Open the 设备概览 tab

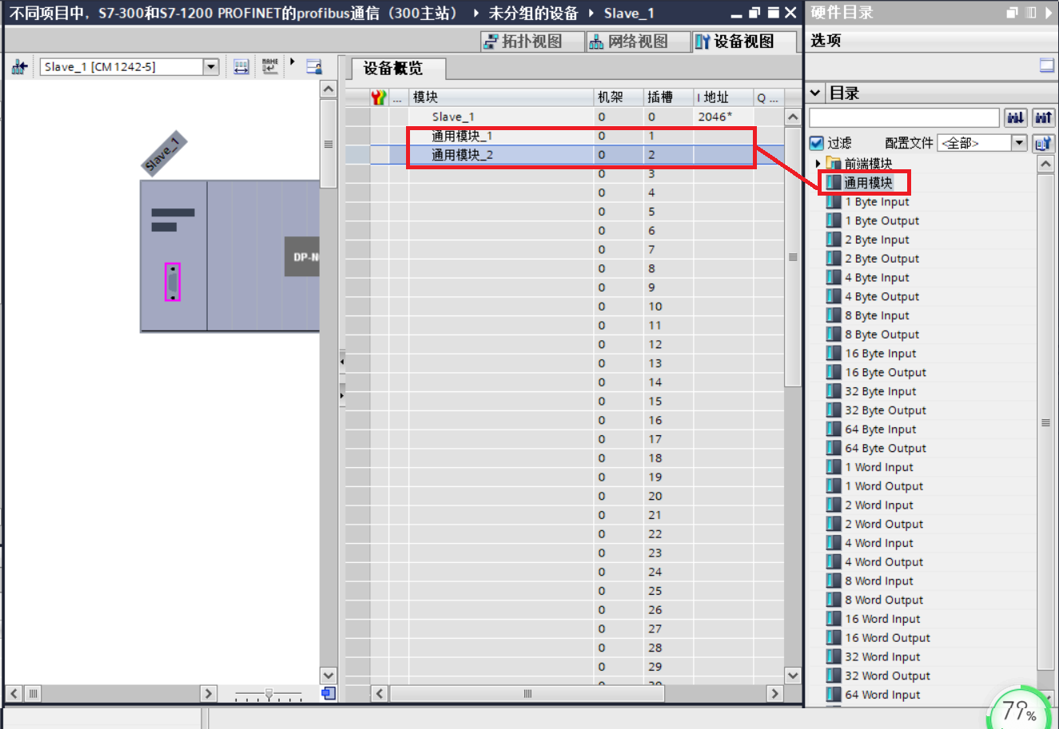393,69
